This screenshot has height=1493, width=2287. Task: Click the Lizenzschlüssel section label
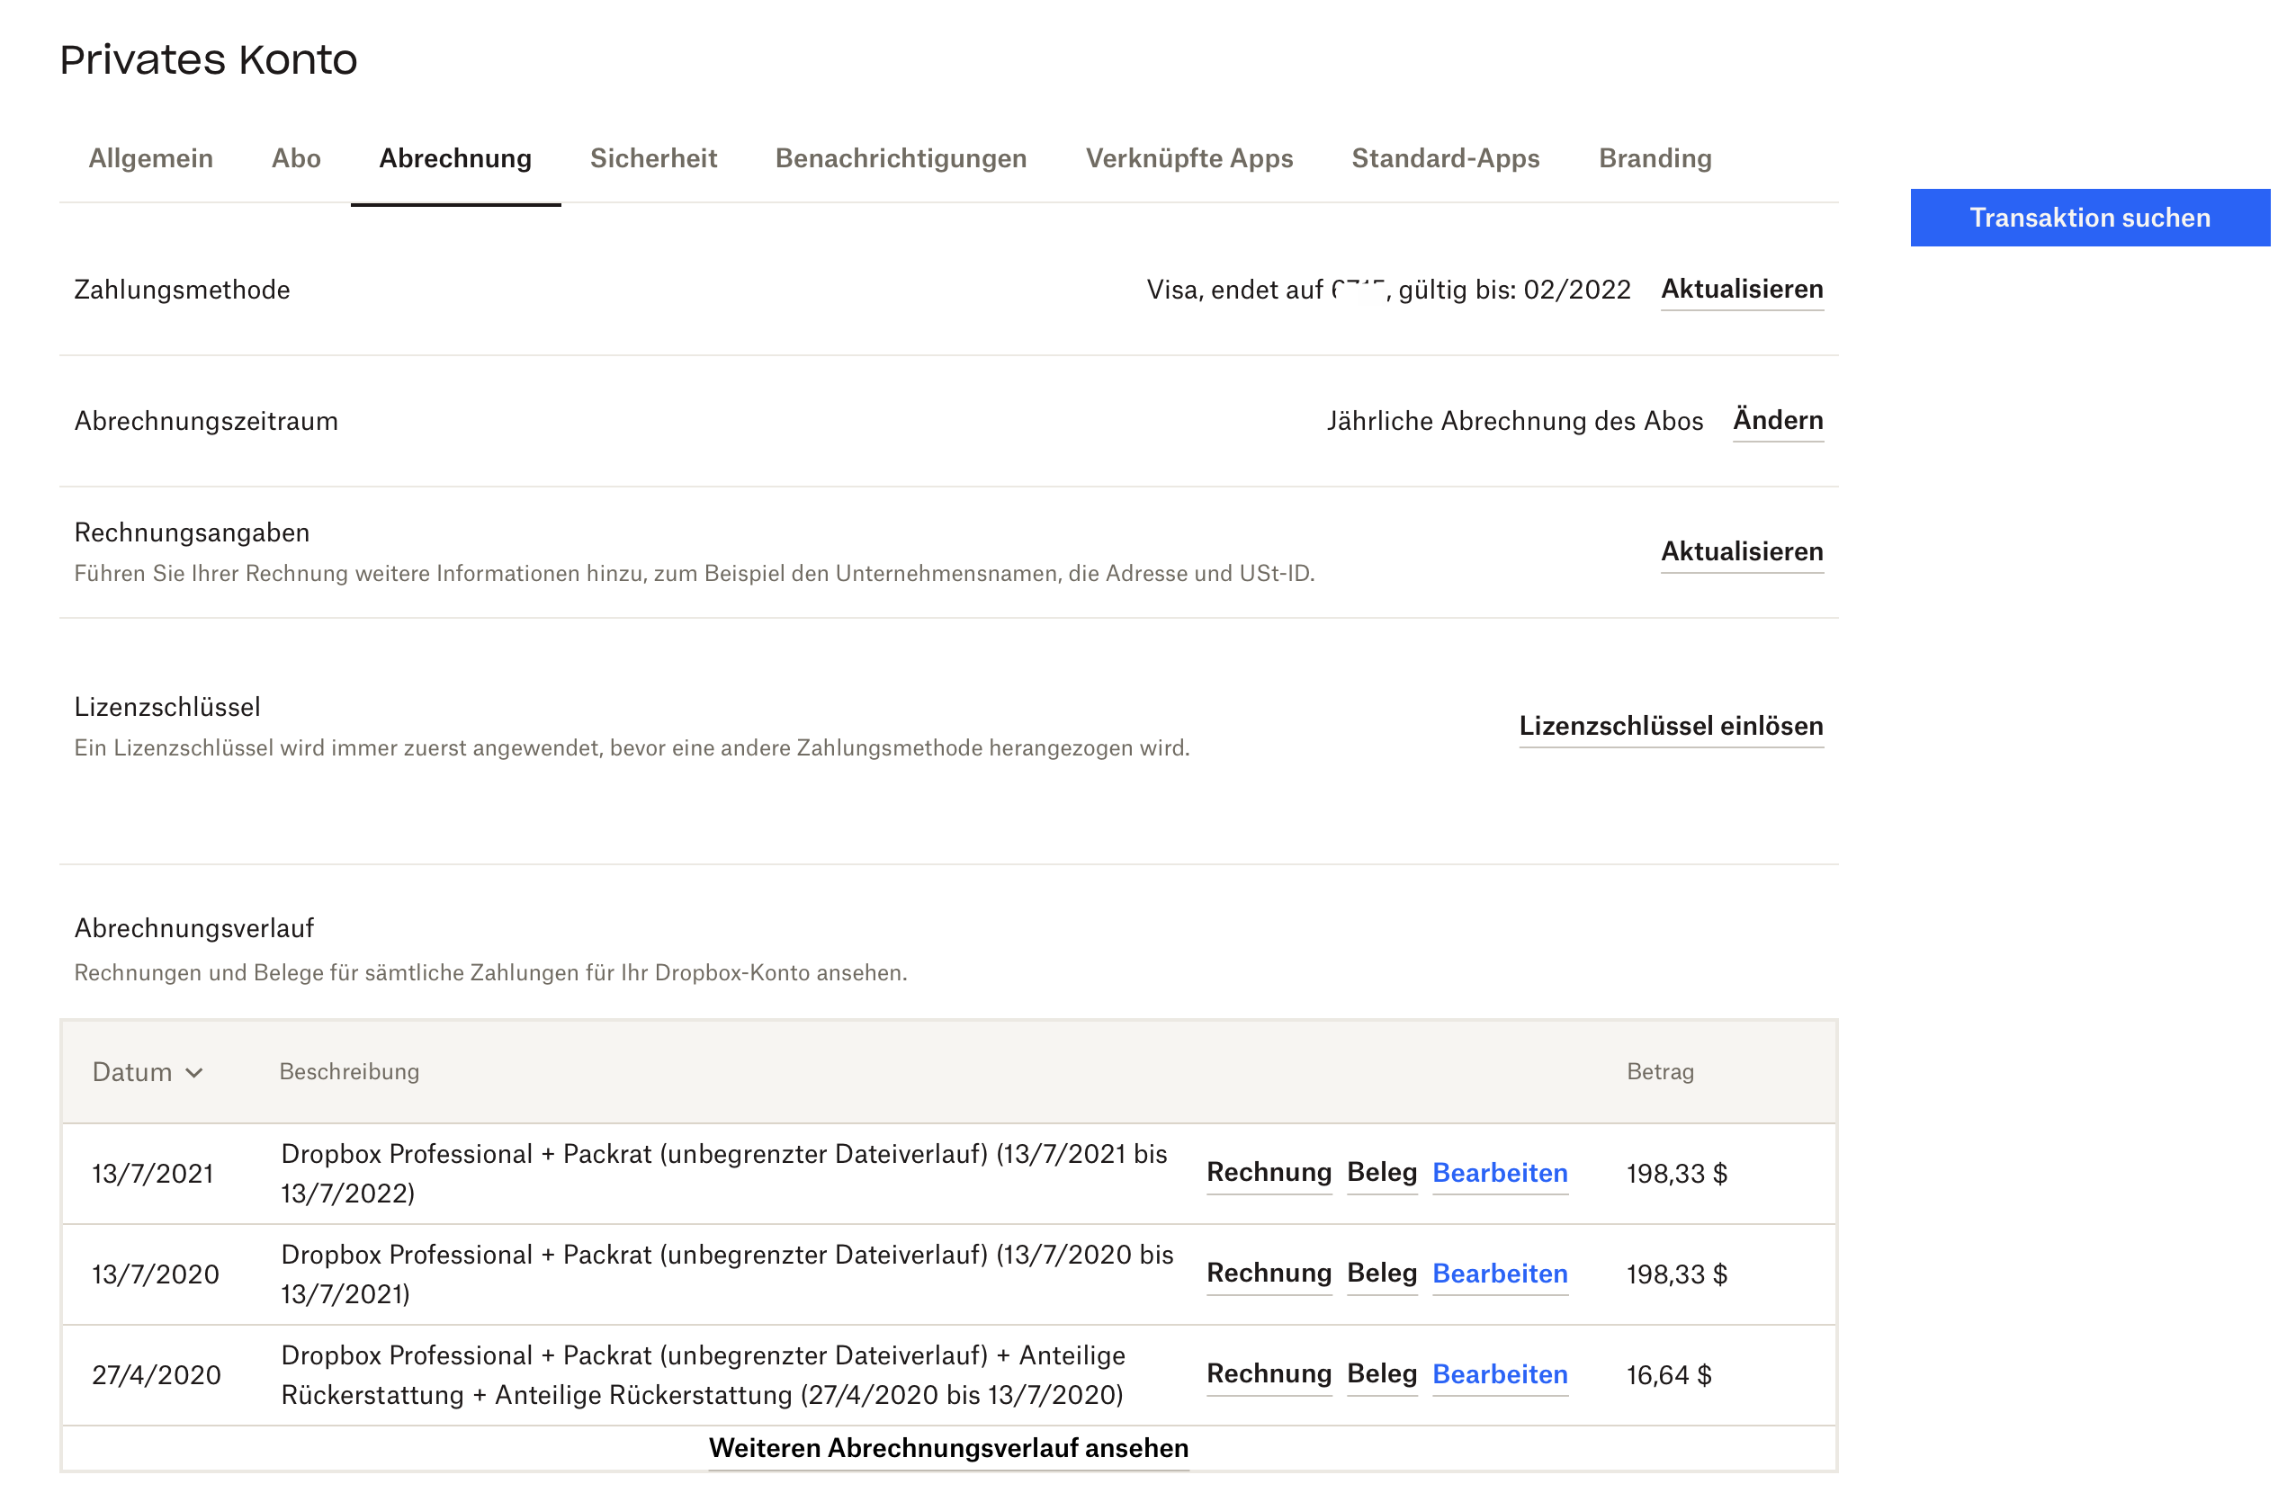tap(167, 707)
